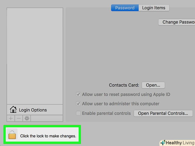Click the Change Password button

click(x=177, y=22)
